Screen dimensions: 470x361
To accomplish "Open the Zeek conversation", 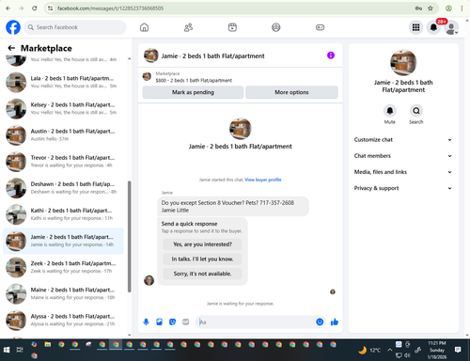I will pyautogui.click(x=63, y=267).
